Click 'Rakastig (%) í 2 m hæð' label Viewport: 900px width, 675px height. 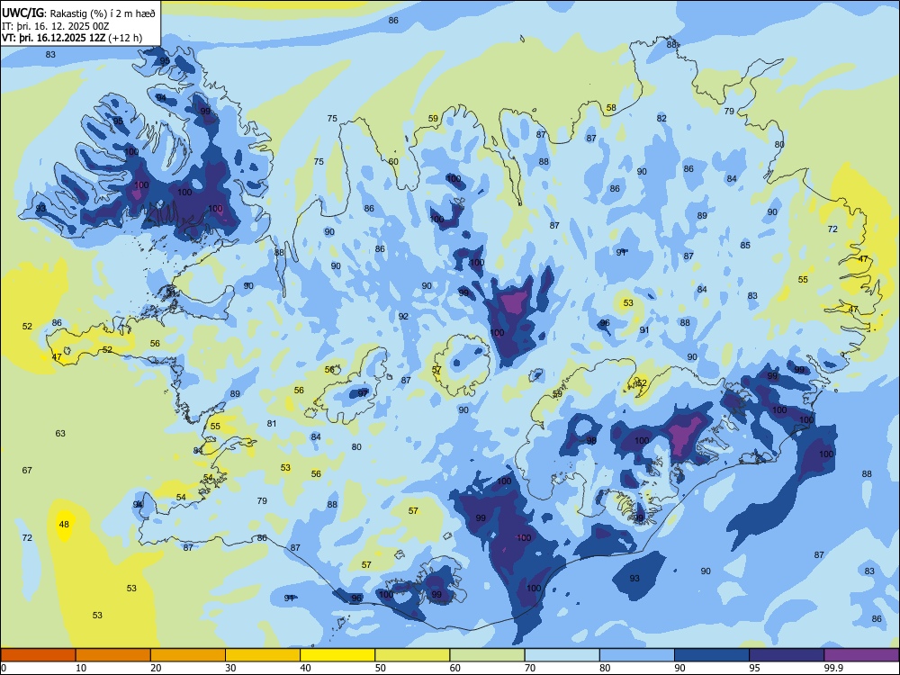click(x=103, y=13)
